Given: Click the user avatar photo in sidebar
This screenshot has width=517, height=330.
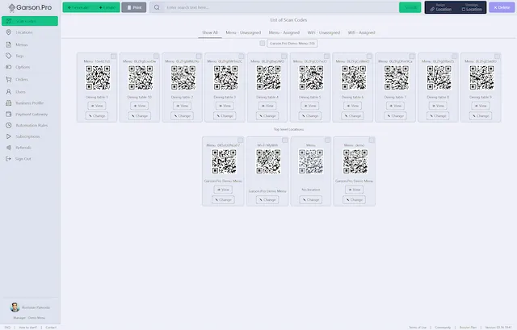Looking at the screenshot, I should pyautogui.click(x=15, y=307).
